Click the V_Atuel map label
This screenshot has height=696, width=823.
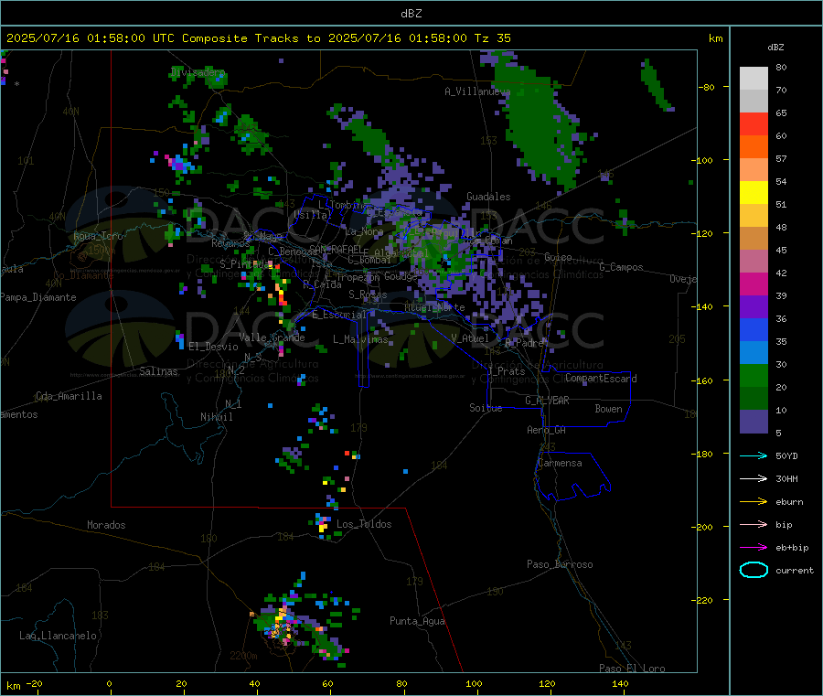tap(470, 338)
